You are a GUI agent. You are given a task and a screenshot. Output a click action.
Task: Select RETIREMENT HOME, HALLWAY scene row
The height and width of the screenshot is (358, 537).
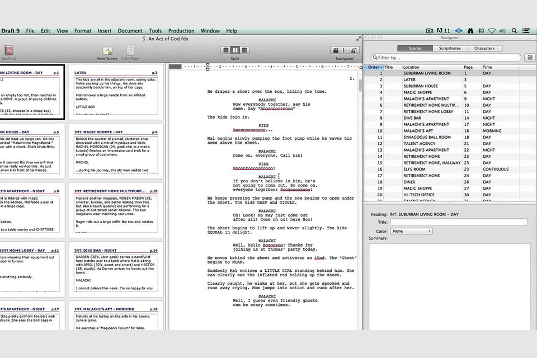click(450, 163)
